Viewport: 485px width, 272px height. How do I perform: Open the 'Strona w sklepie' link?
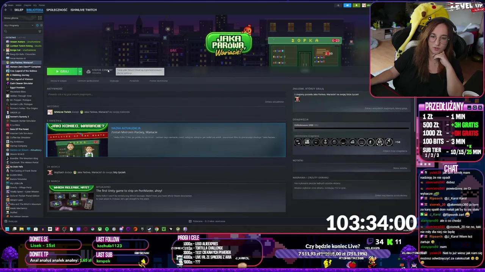(x=58, y=81)
